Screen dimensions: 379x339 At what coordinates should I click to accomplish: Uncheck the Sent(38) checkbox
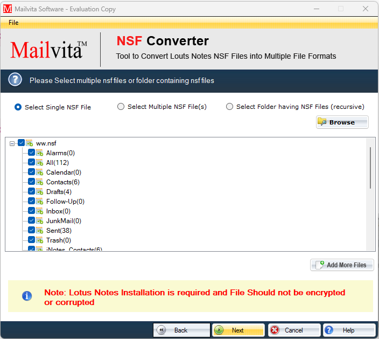click(31, 230)
